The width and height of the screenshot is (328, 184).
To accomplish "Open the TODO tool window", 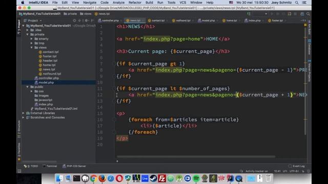I will pyautogui.click(x=31, y=166).
